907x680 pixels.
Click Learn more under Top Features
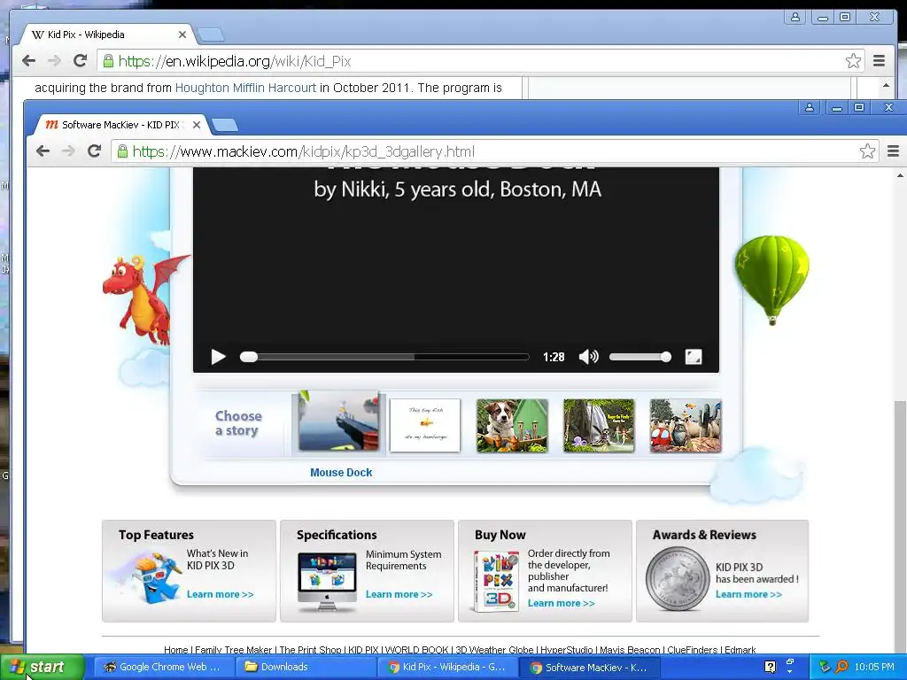tap(220, 594)
